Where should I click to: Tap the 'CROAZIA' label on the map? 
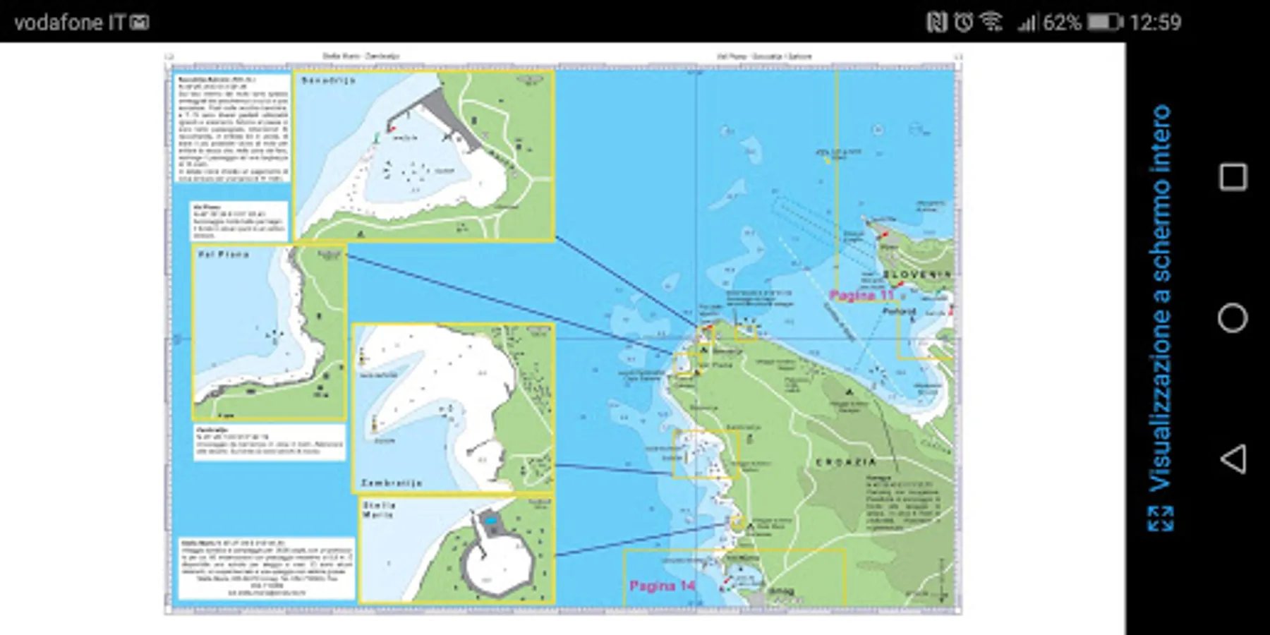click(846, 462)
